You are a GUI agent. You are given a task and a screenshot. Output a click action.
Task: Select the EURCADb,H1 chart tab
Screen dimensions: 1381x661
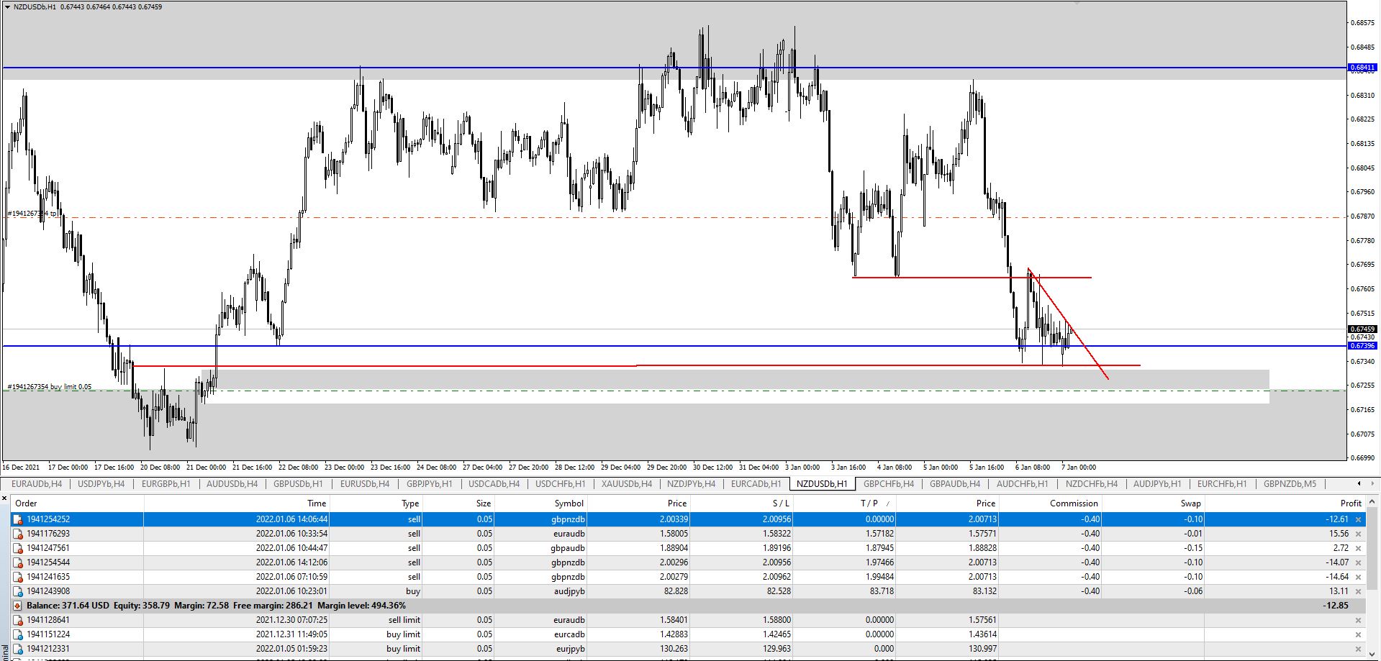click(756, 484)
